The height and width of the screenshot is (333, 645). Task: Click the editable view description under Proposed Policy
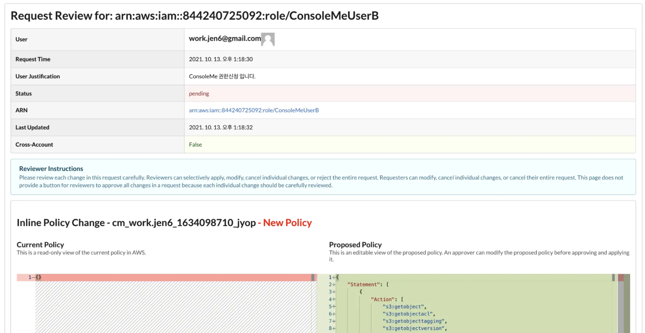point(479,256)
